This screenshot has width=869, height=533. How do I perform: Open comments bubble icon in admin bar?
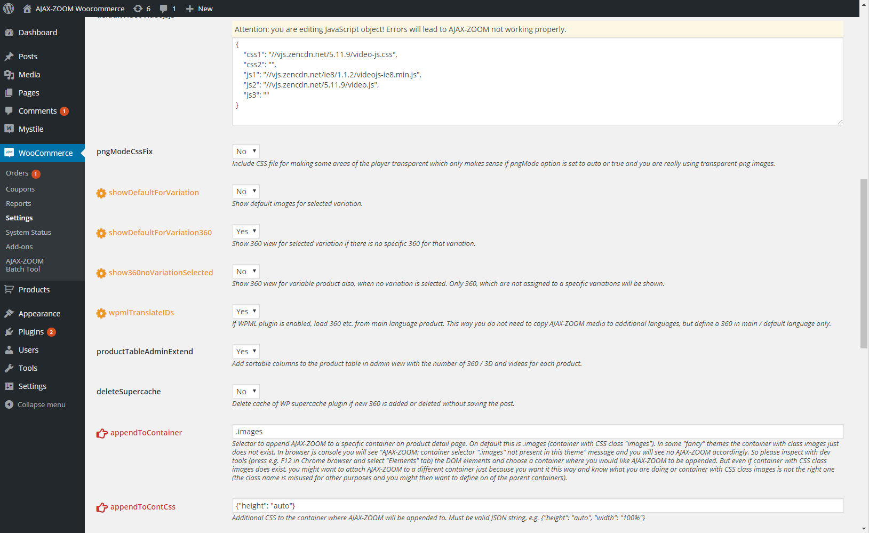(x=164, y=9)
